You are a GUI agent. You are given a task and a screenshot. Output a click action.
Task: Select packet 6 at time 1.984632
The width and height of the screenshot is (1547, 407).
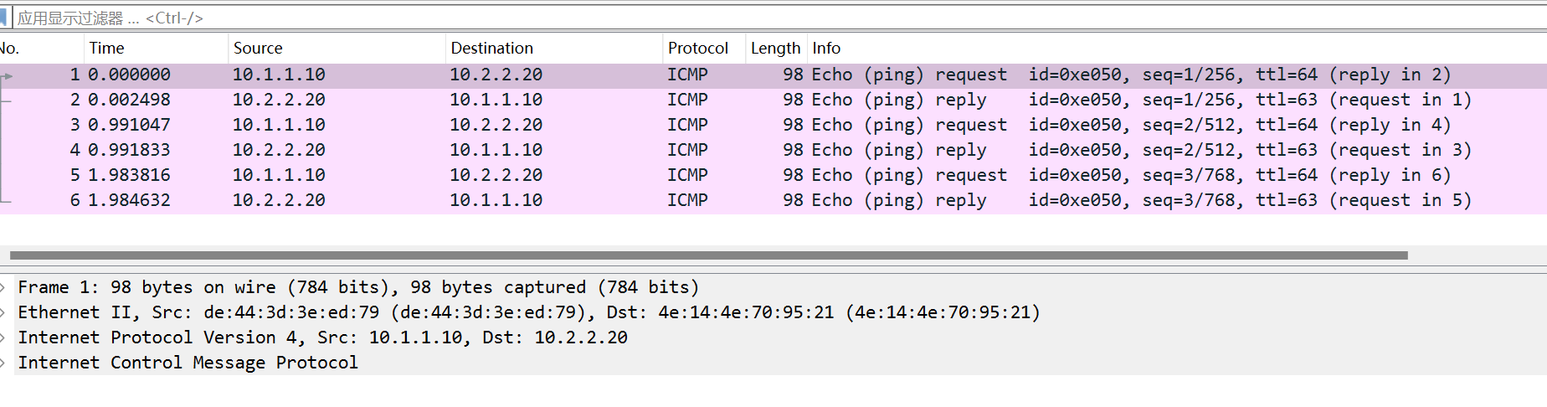click(773, 201)
